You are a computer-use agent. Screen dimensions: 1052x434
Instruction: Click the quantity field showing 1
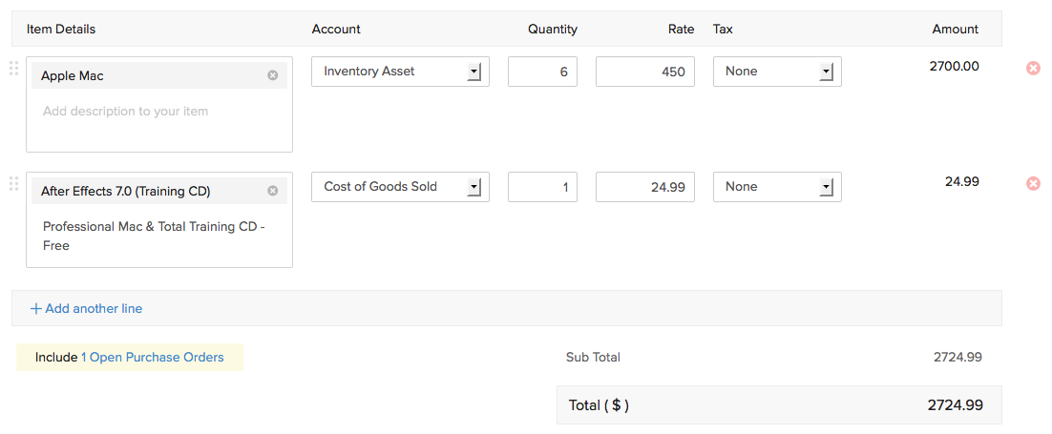[542, 187]
